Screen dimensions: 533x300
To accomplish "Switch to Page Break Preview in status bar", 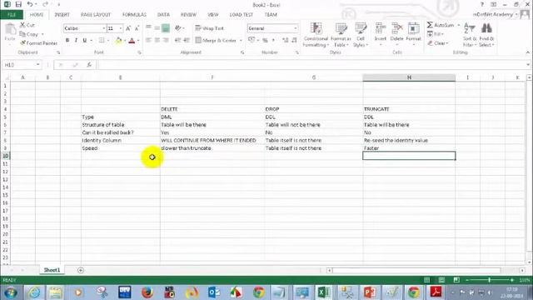I will coord(456,280).
